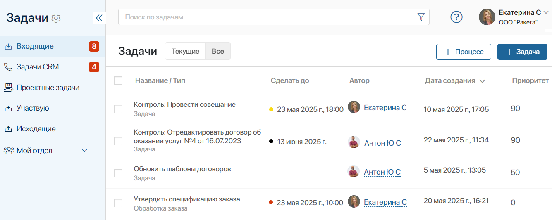Collapse the sidebar with the double-chevron icon

pos(99,18)
